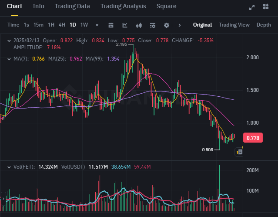Image resolution: width=278 pixels, height=217 pixels.
Task: Click the 0.598 low price label
Action: pos(208,150)
